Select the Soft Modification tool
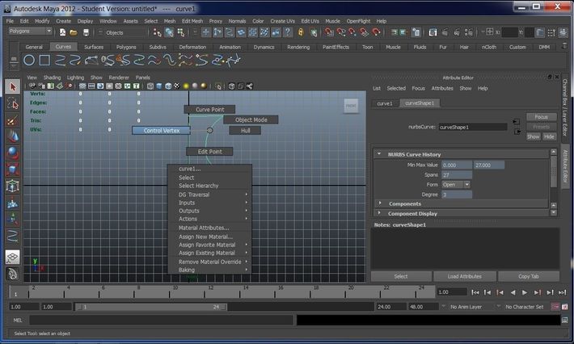574x344 pixels. [13, 203]
